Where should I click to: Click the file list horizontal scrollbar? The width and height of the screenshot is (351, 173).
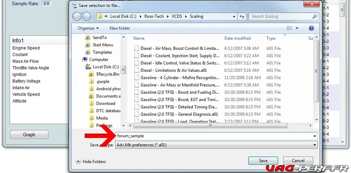211,126
